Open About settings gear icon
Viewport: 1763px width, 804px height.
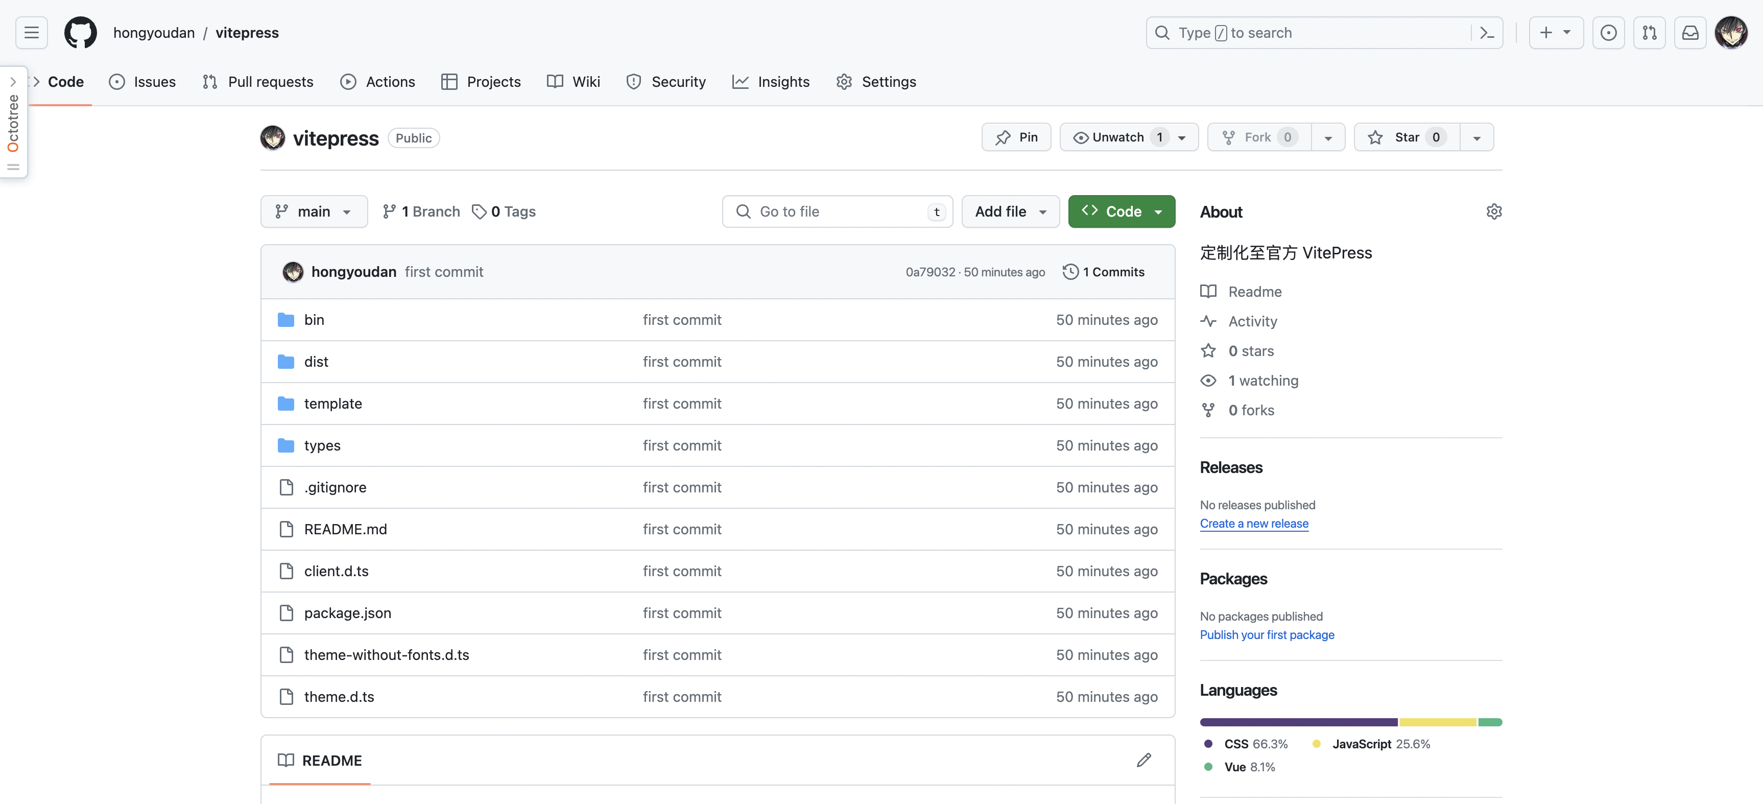click(x=1493, y=212)
